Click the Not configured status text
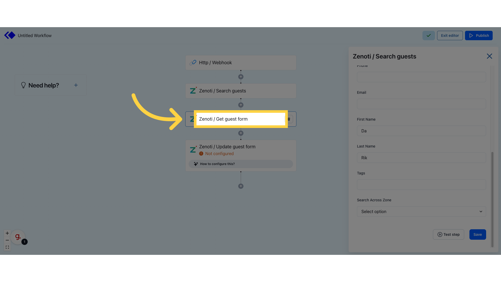 [219, 154]
